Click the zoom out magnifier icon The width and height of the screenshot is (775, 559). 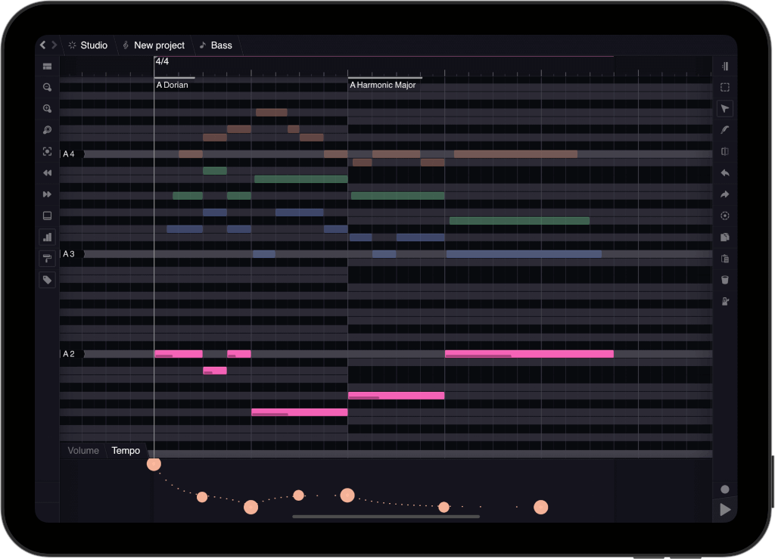click(47, 88)
